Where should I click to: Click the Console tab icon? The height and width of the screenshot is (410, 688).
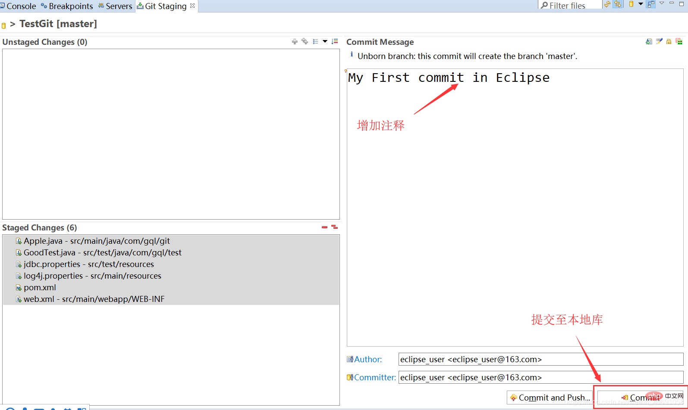pos(3,6)
